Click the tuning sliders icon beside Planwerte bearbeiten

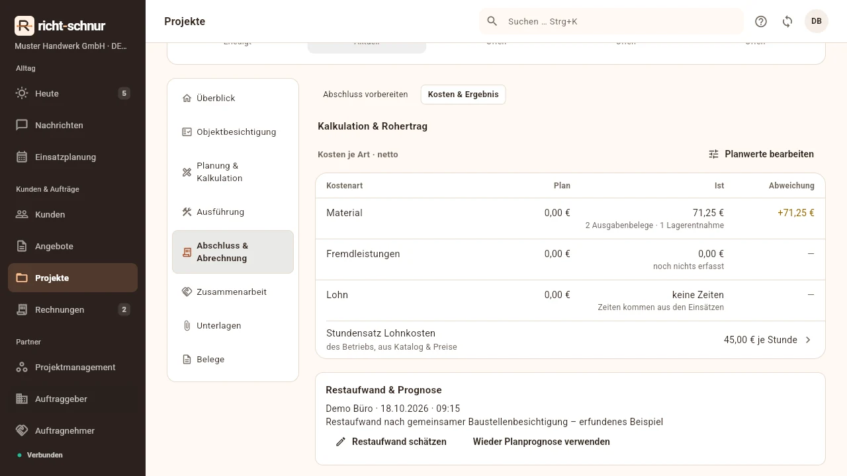pyautogui.click(x=713, y=154)
